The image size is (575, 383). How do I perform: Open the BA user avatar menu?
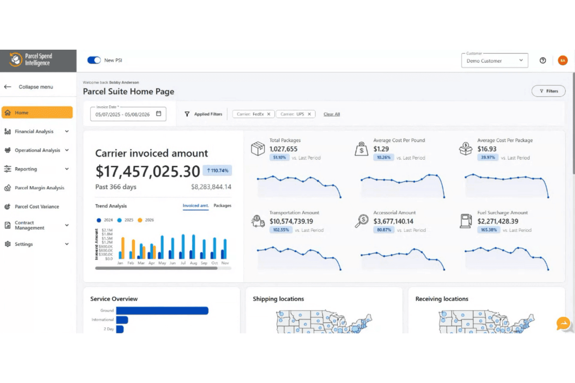click(563, 60)
